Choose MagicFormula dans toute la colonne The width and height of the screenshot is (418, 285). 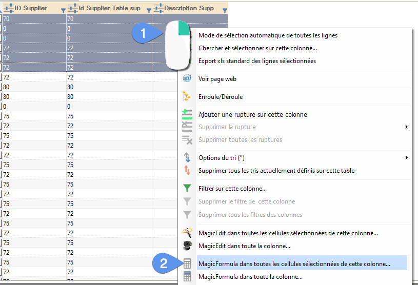[x=250, y=277]
